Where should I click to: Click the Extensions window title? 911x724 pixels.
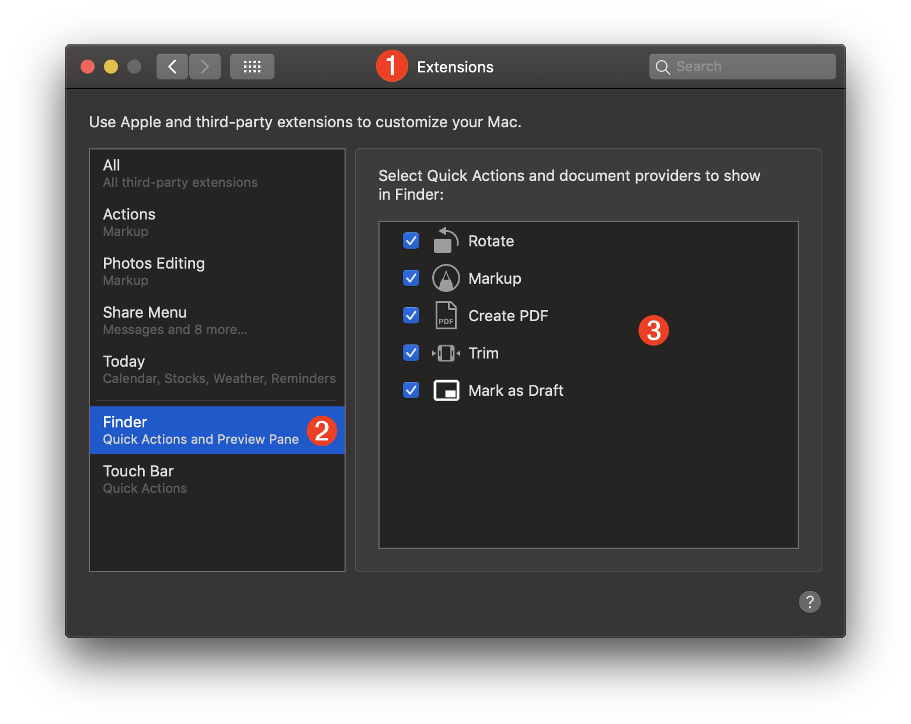pyautogui.click(x=455, y=67)
